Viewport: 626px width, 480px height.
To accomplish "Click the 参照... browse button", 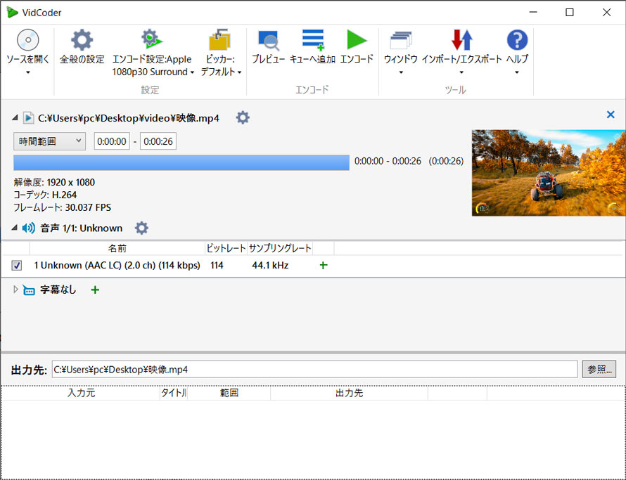I will 599,370.
